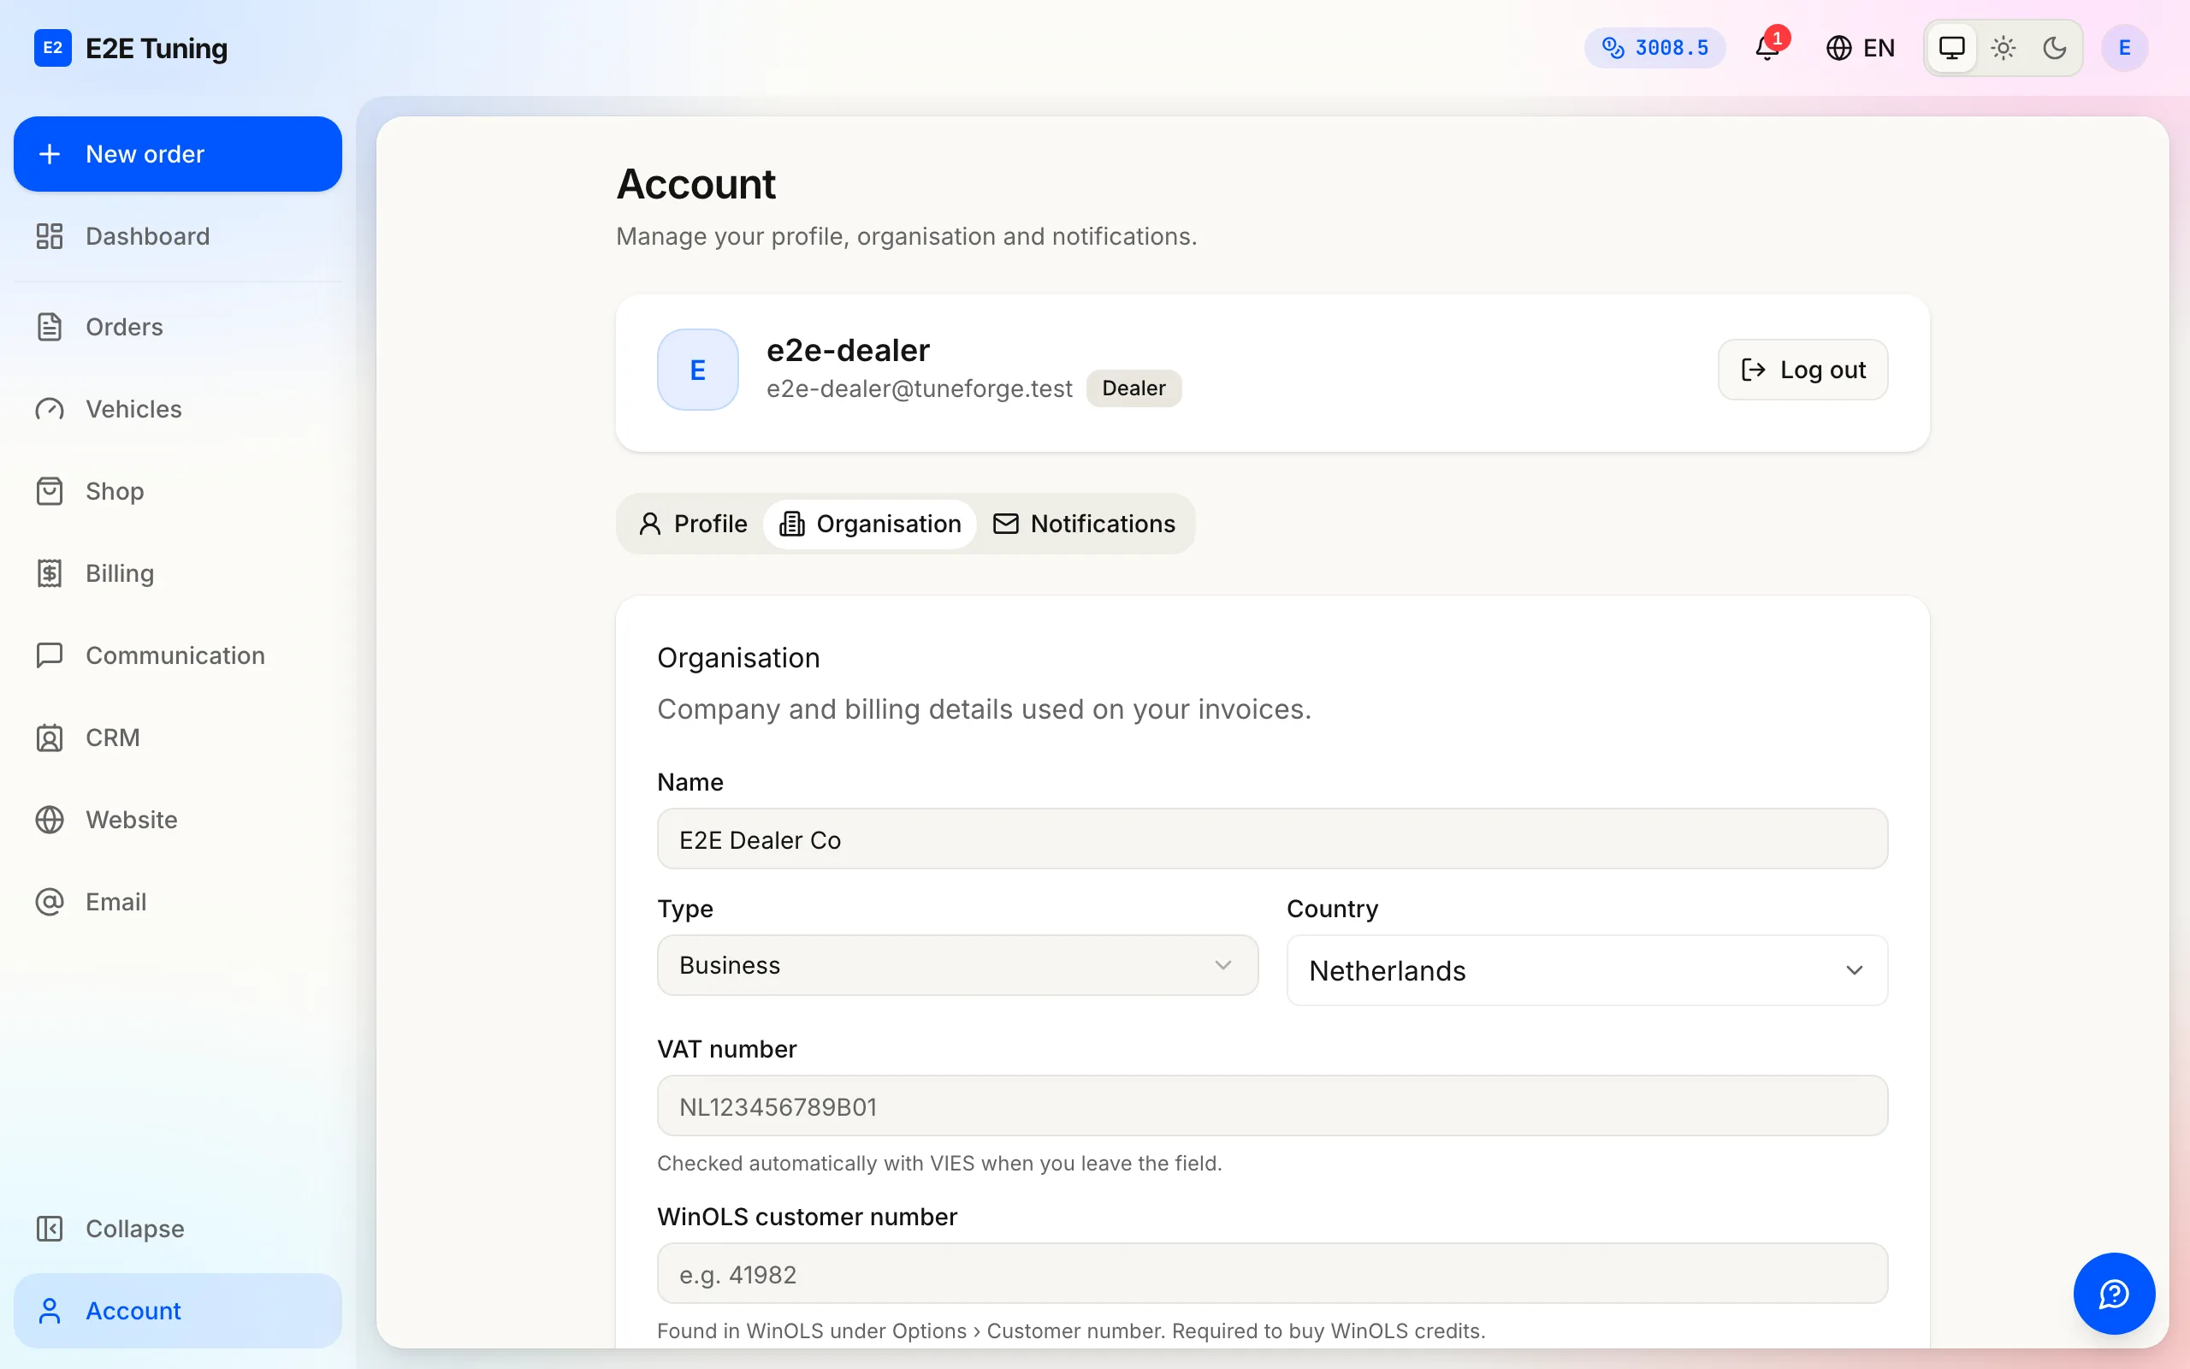Click the WinOLS customer number field
Viewport: 2190px width, 1369px height.
[x=1272, y=1274]
